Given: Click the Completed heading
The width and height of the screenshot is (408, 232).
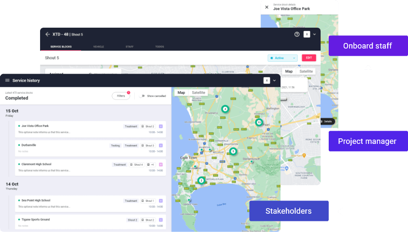Looking at the screenshot, I should 17,98.
